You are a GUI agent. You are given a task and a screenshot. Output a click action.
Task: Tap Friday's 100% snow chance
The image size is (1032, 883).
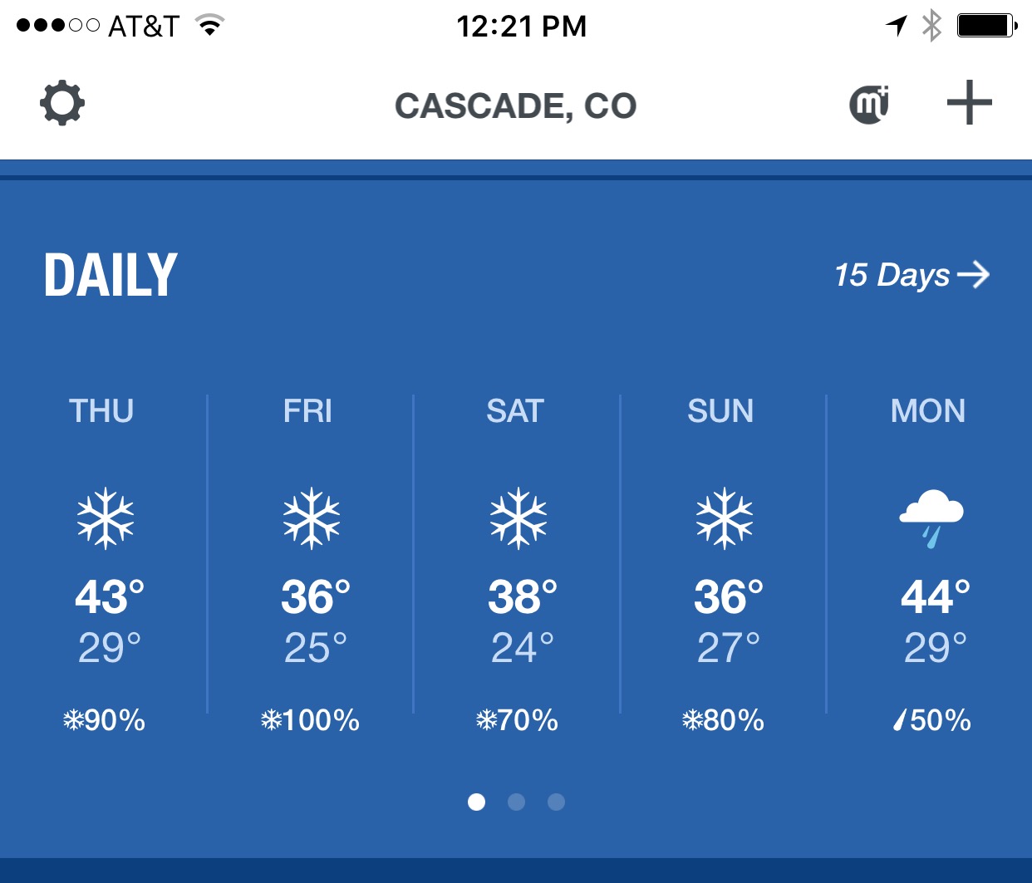click(310, 720)
